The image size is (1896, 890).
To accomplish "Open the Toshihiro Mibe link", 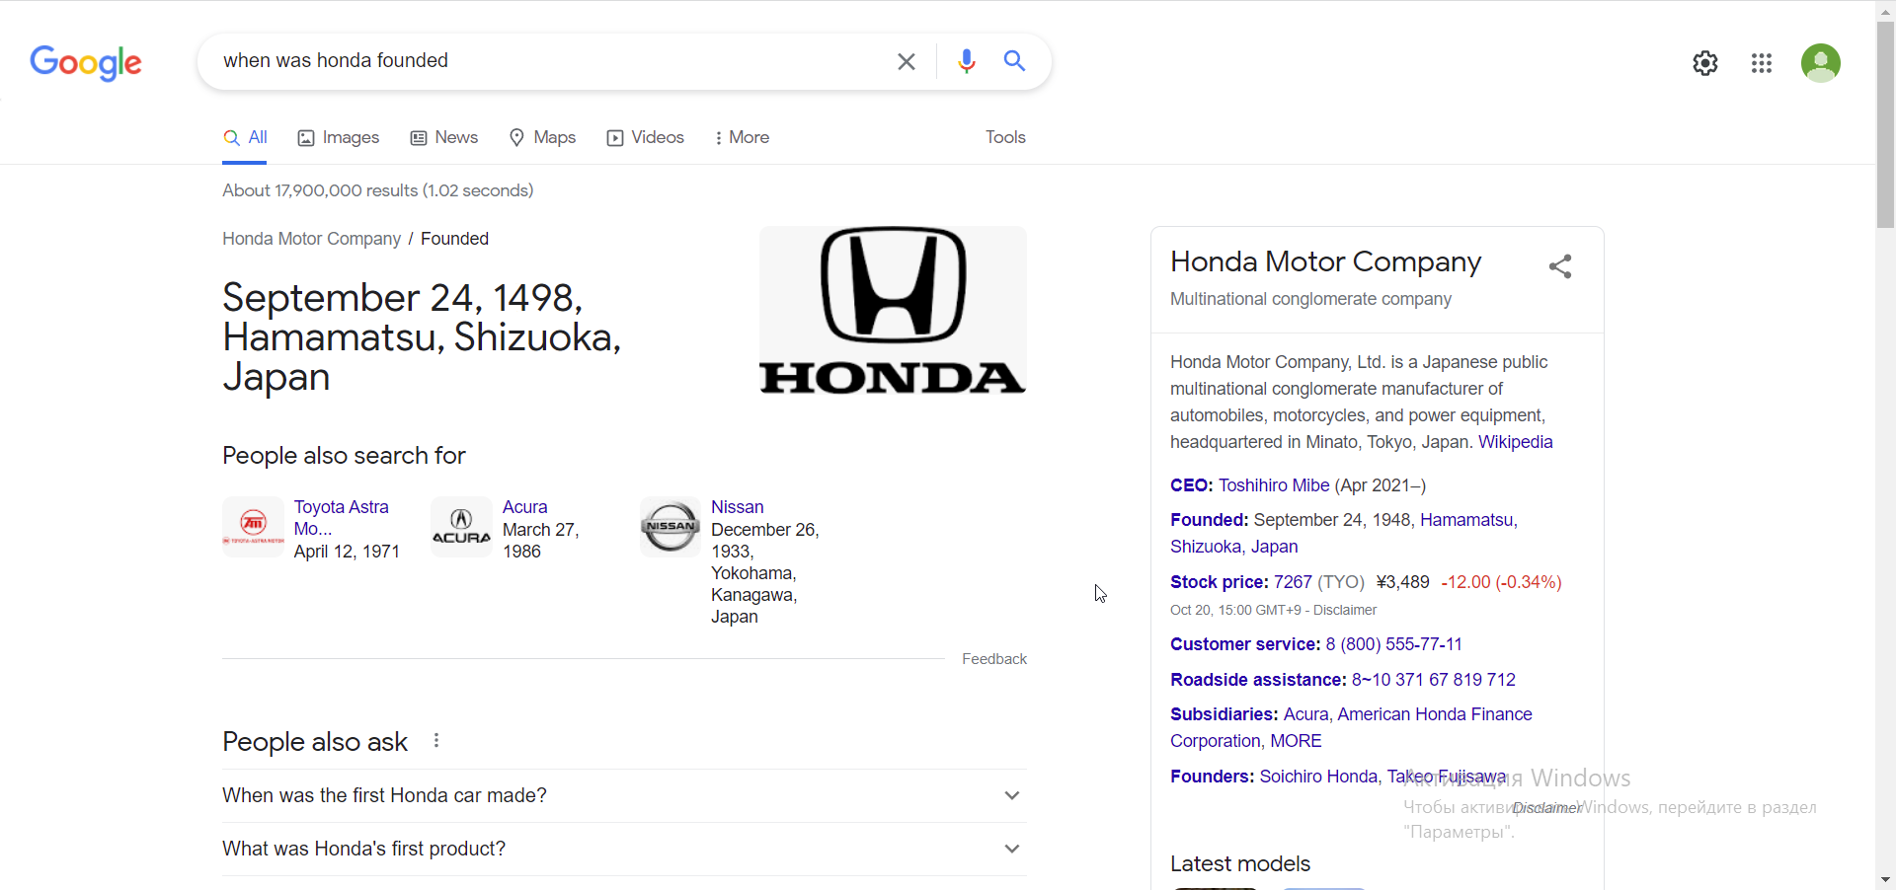I will click(x=1274, y=485).
